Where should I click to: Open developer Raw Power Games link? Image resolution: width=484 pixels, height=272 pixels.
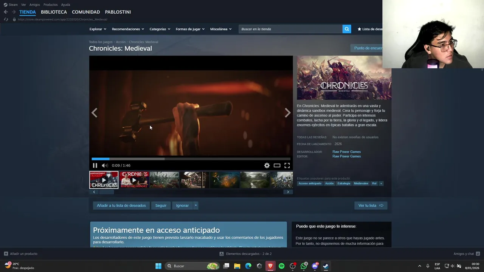pyautogui.click(x=346, y=152)
